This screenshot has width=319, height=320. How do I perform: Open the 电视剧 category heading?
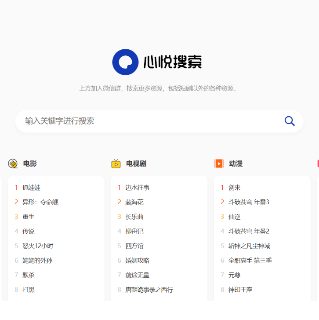pos(136,164)
